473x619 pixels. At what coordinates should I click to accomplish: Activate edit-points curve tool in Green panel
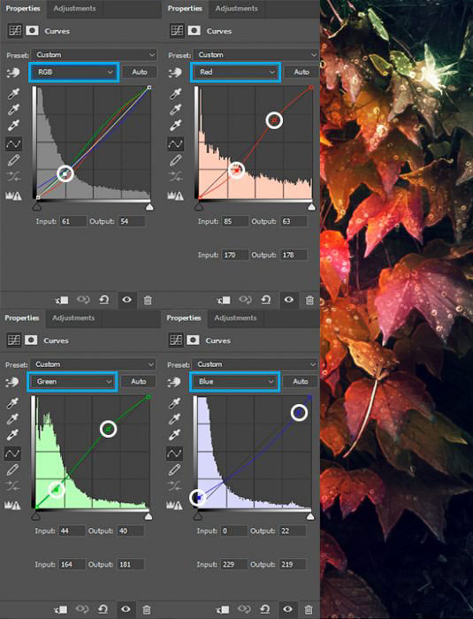pos(12,453)
